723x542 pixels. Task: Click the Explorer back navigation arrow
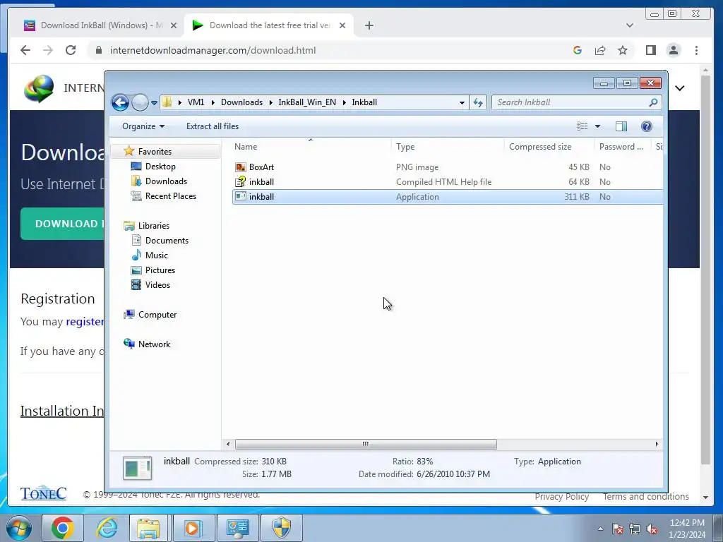(120, 102)
